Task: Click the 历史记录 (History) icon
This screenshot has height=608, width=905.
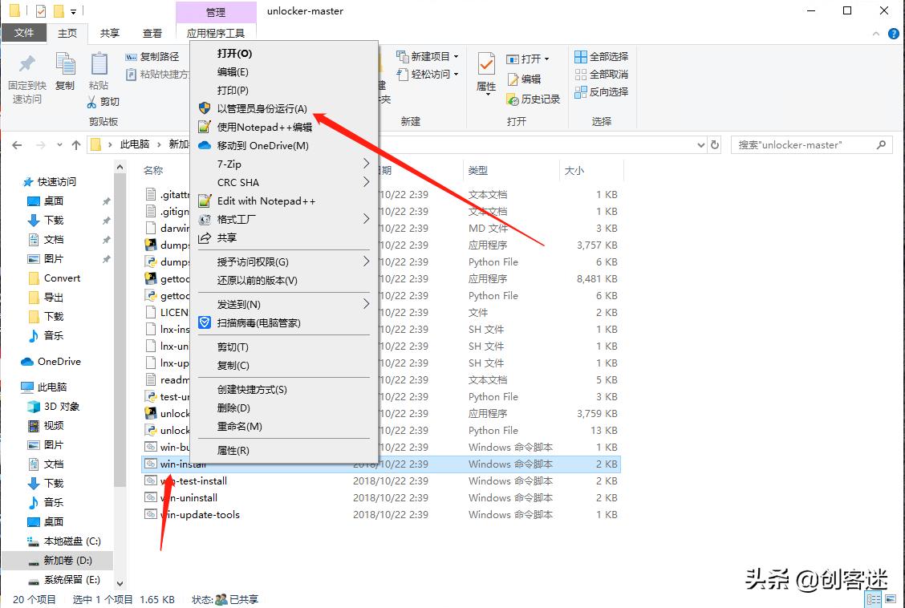Action: (x=512, y=99)
